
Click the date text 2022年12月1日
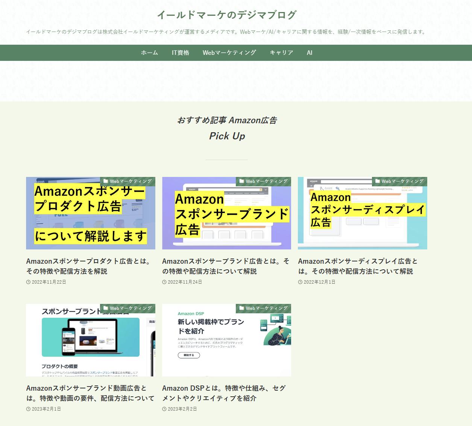(319, 282)
